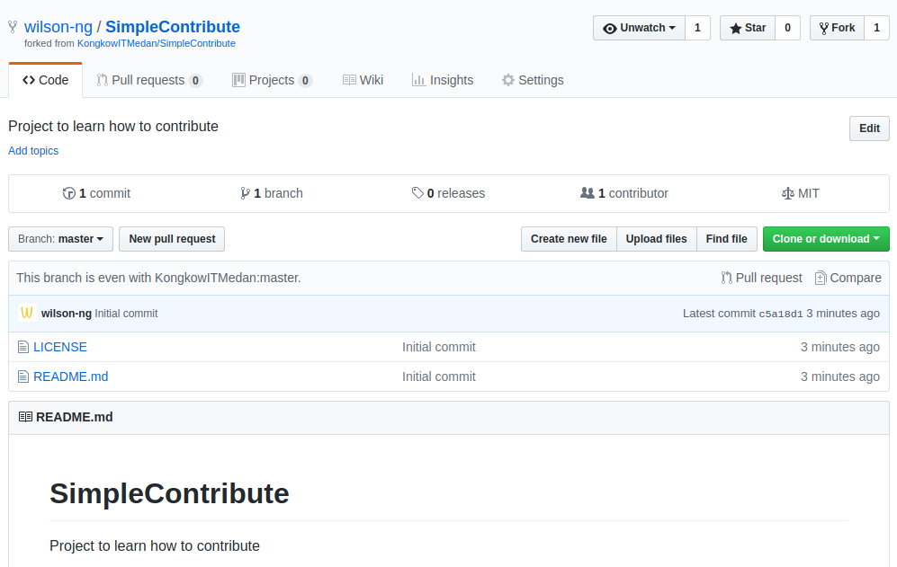Viewport: 897px width, 567px height.
Task: Click the pull request icon in tab bar
Action: point(102,80)
